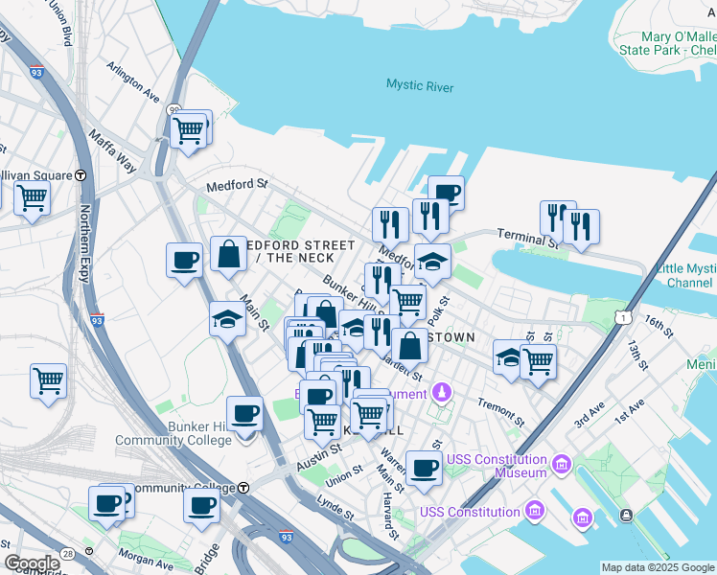Screen dimensions: 717x575
Task: Select the 13th St street label
Action: [x=637, y=355]
